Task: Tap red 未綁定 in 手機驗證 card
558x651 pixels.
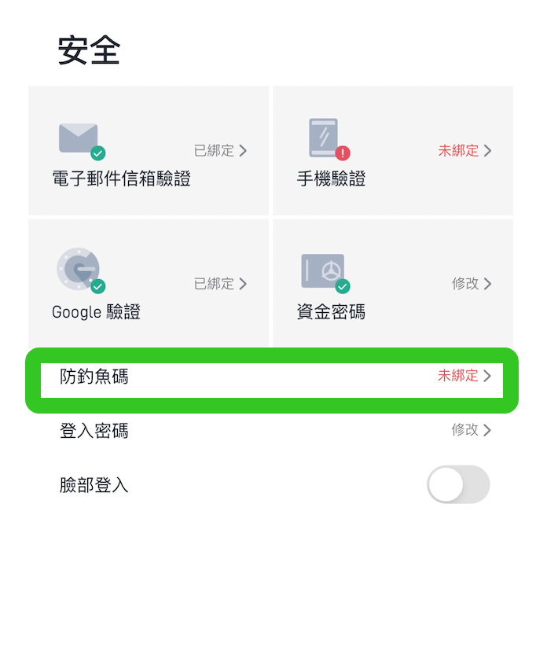Action: [458, 151]
